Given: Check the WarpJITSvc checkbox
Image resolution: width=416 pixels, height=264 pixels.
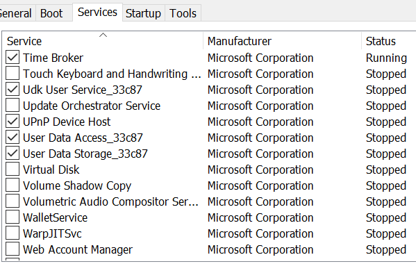Looking at the screenshot, I should tap(13, 233).
